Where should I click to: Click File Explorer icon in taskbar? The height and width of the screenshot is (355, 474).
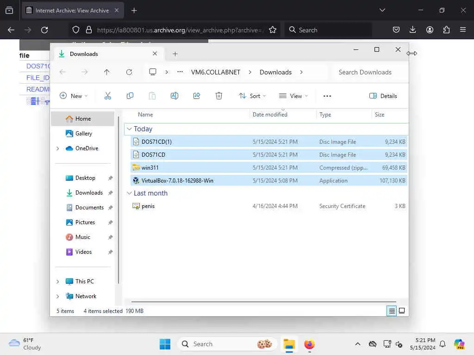pos(289,344)
